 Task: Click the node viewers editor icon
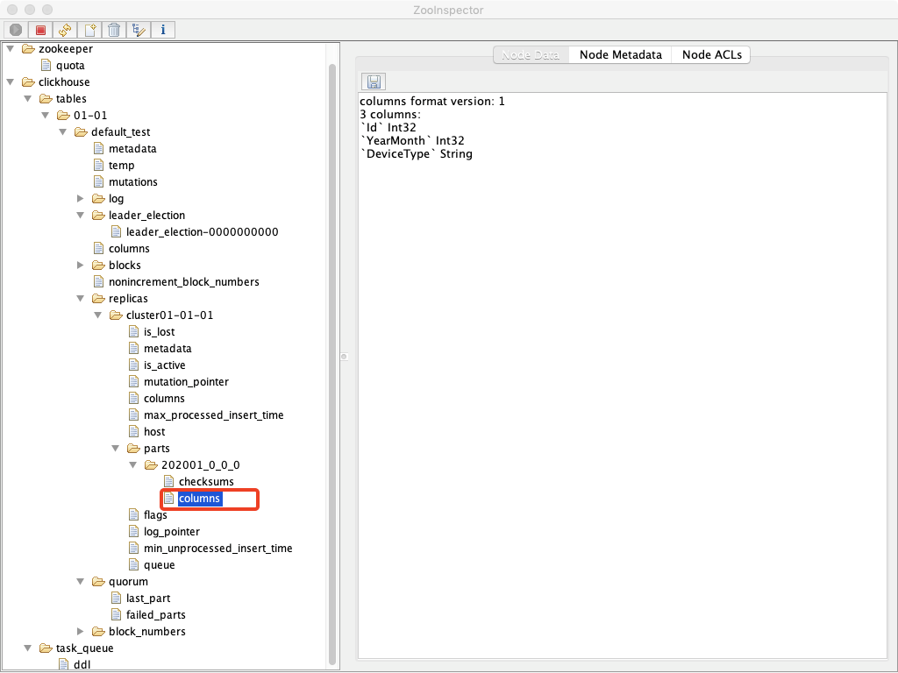(x=139, y=30)
